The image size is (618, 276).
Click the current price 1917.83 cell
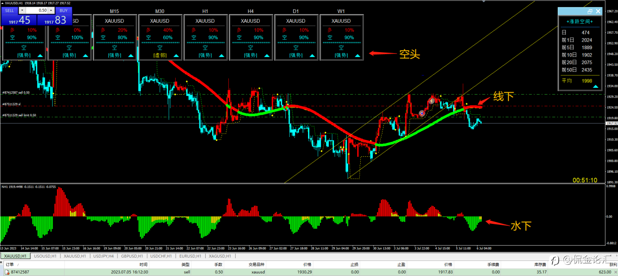445,272
